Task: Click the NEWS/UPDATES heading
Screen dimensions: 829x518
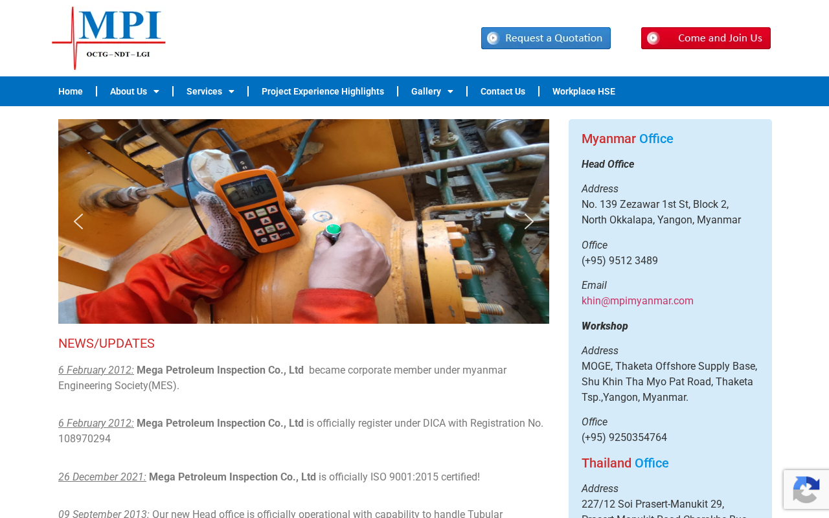Action: [x=106, y=344]
